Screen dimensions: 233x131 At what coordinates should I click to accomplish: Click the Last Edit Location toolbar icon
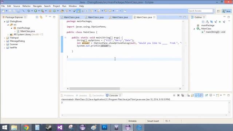point(106,11)
